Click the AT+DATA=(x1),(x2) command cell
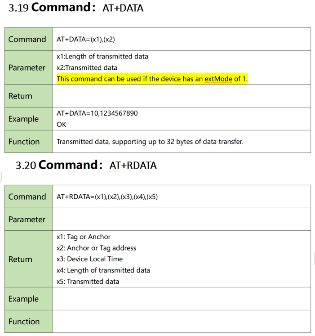Viewport: 315px width, 336px height. tap(182, 39)
